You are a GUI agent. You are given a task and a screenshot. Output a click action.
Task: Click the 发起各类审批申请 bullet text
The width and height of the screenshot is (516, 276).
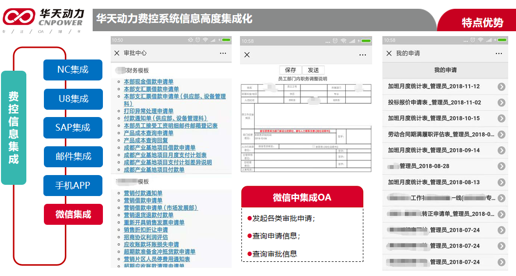[283, 218]
